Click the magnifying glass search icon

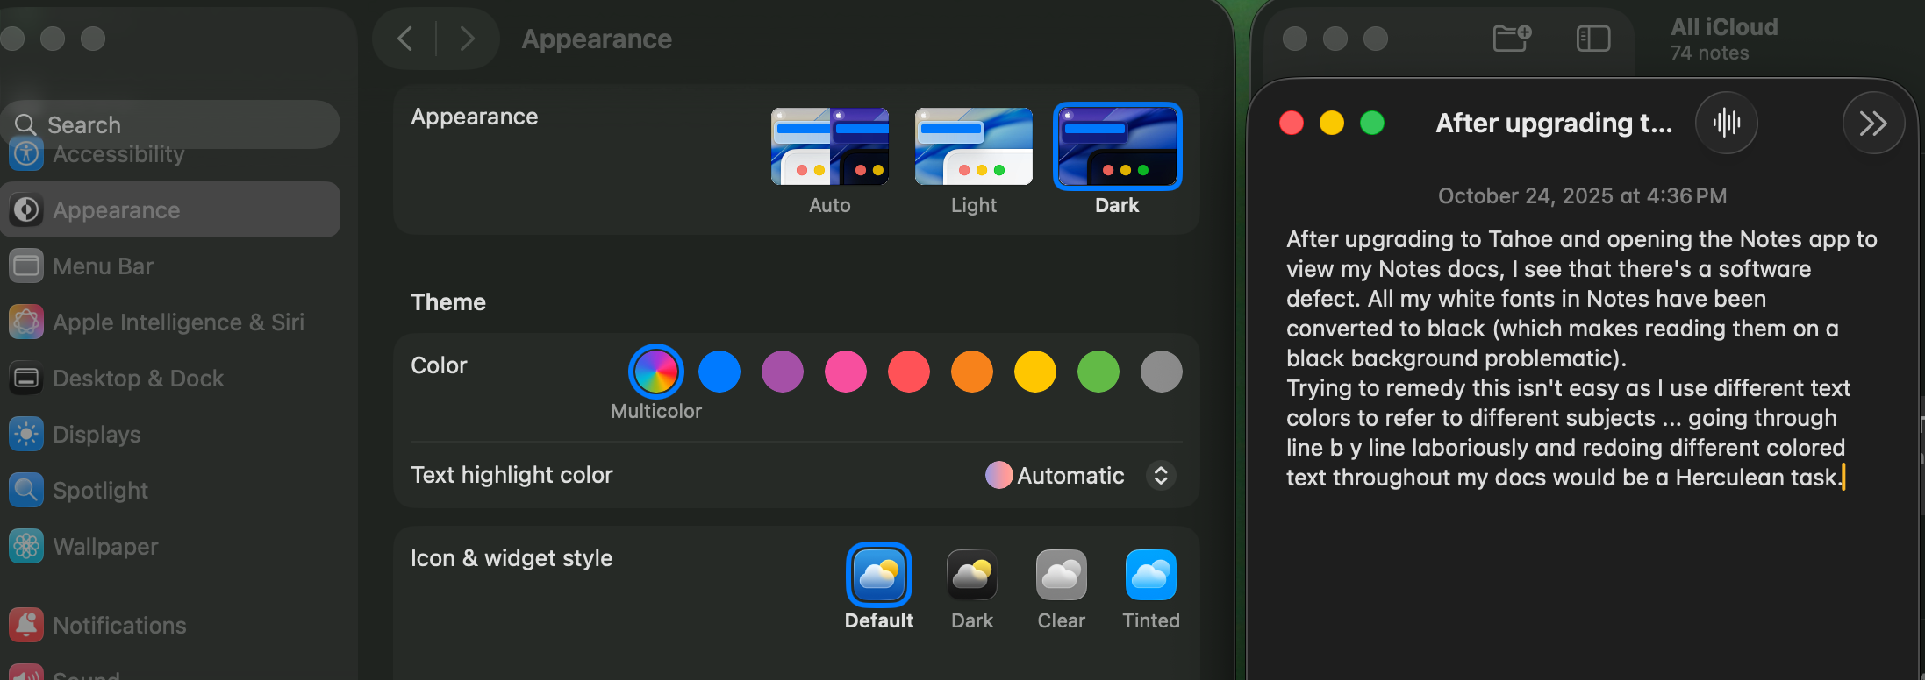click(25, 125)
